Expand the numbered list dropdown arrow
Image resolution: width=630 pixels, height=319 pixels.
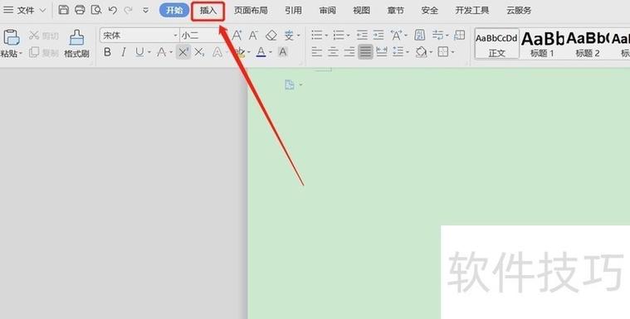pos(348,36)
